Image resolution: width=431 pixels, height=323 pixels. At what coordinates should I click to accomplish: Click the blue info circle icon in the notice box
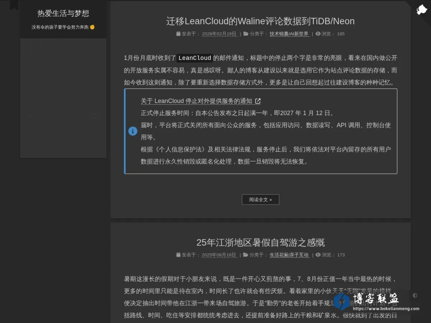[x=133, y=131]
